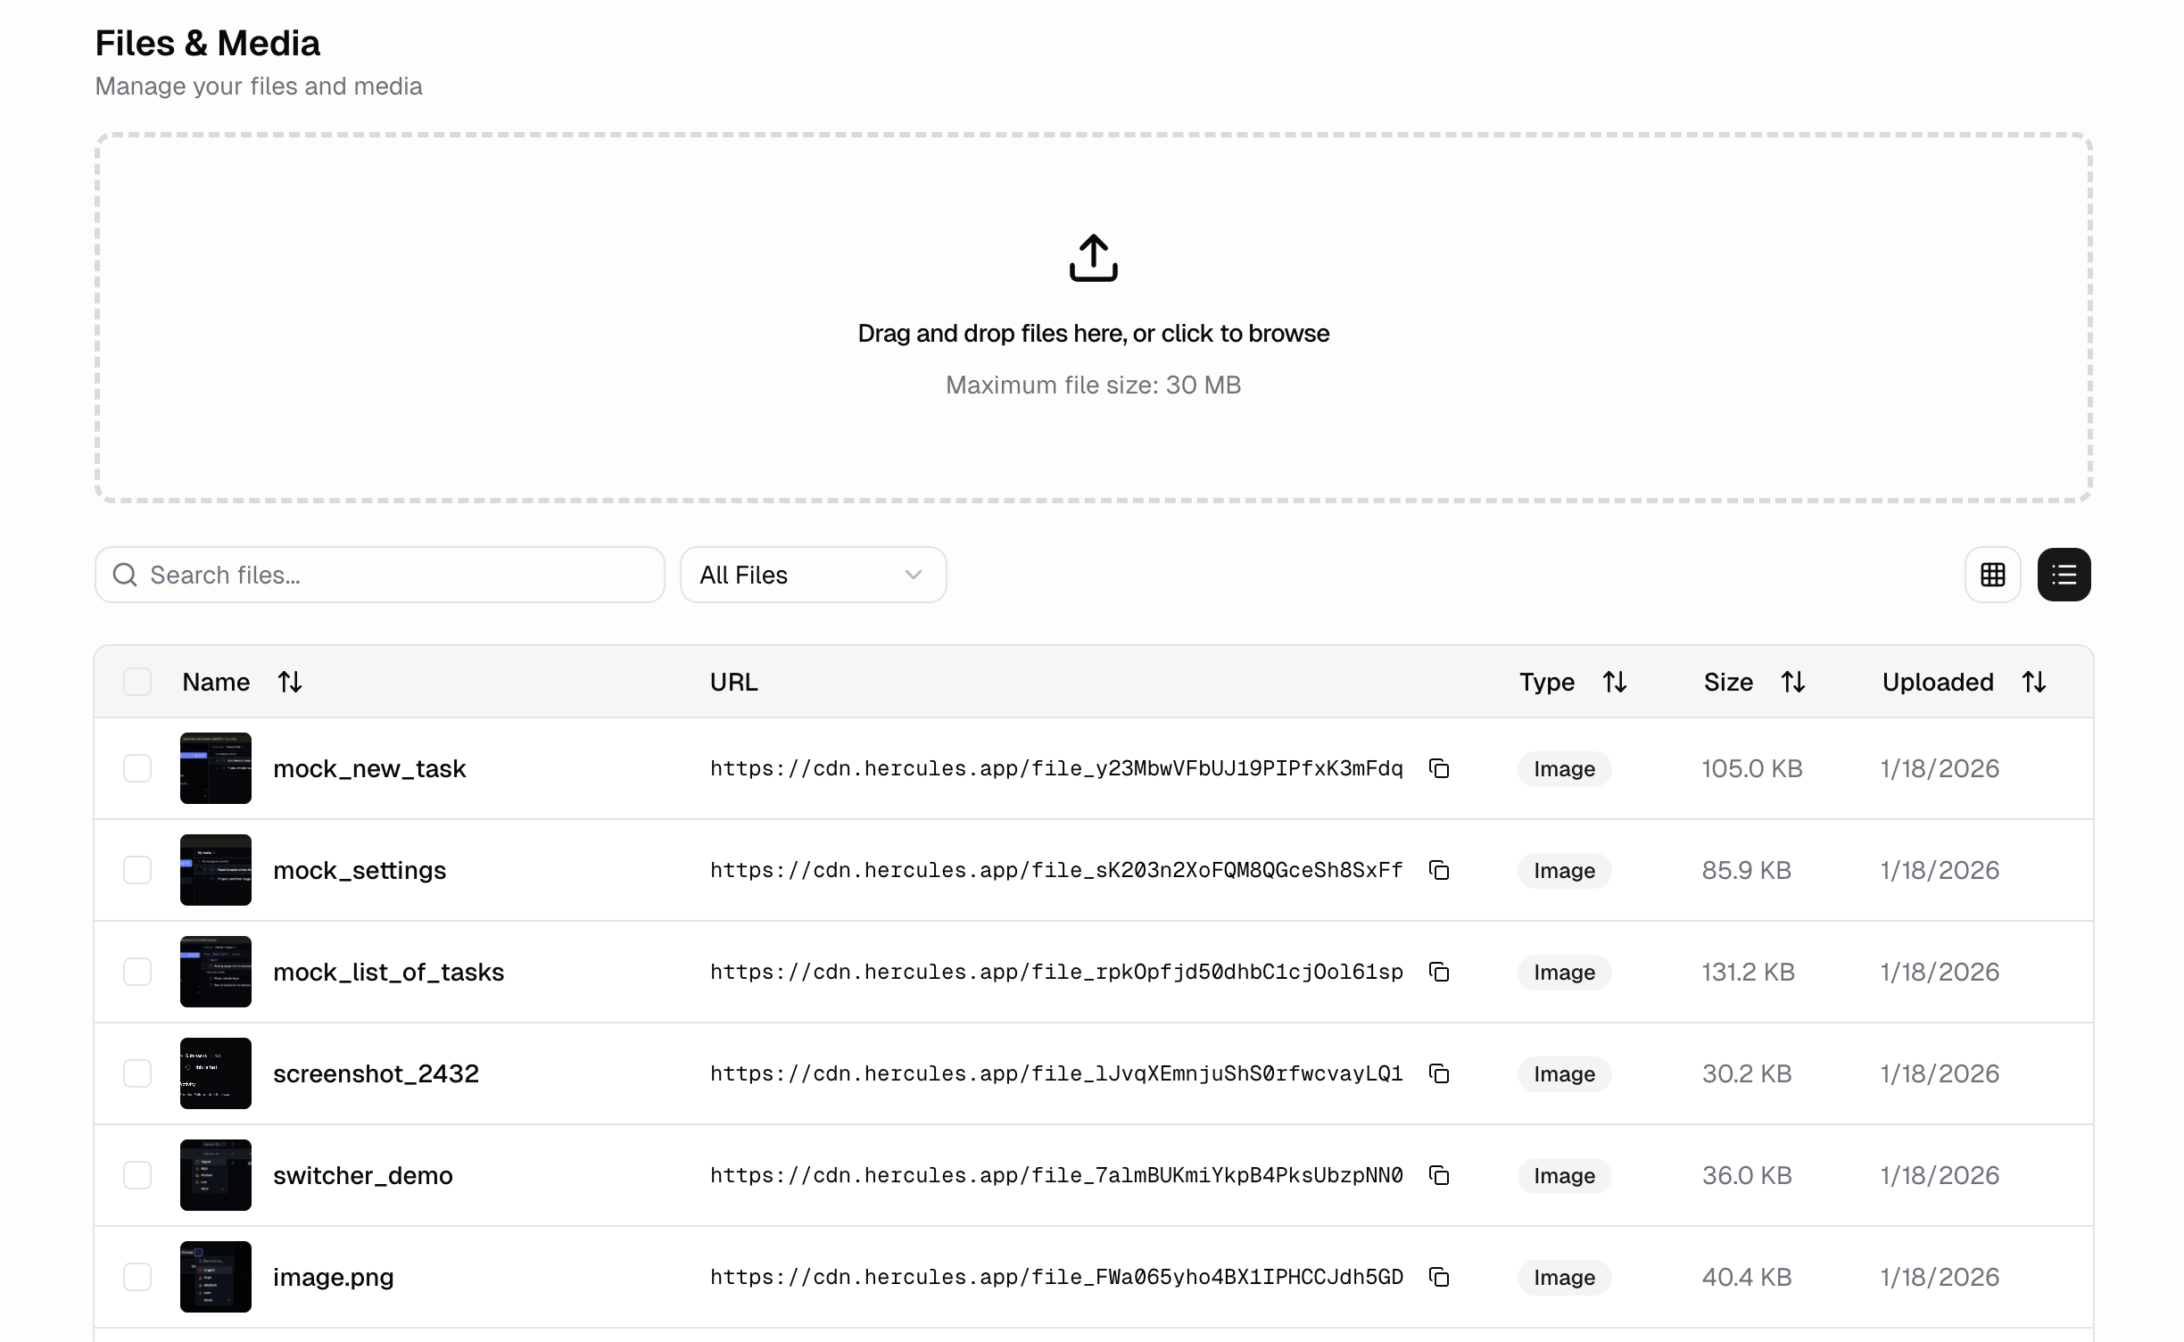Click the Image tag on mock_new_task
The image size is (2184, 1342).
click(x=1563, y=769)
